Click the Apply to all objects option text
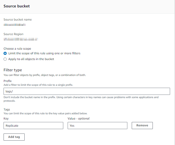Viewport: 175px width, 145px height. (x=31, y=59)
